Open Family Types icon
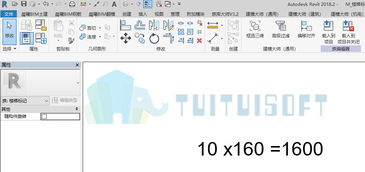This screenshot has height=172, width=365. [x=41, y=38]
